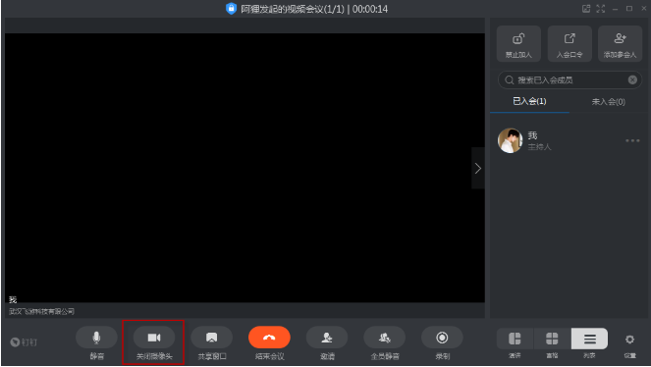The image size is (651, 367).
Task: Clear the member search box
Action: (x=632, y=80)
